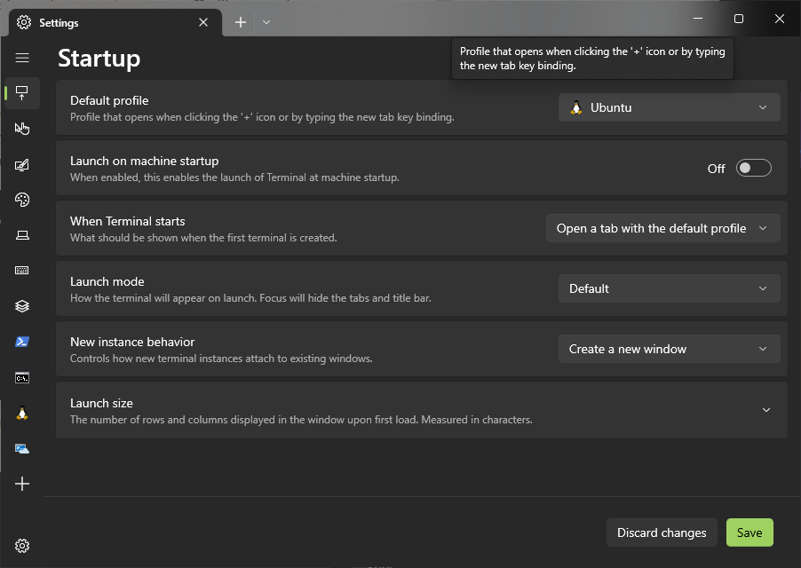Open Actions keyboard icon in sidebar
Screen dimensions: 801x568
click(x=22, y=271)
